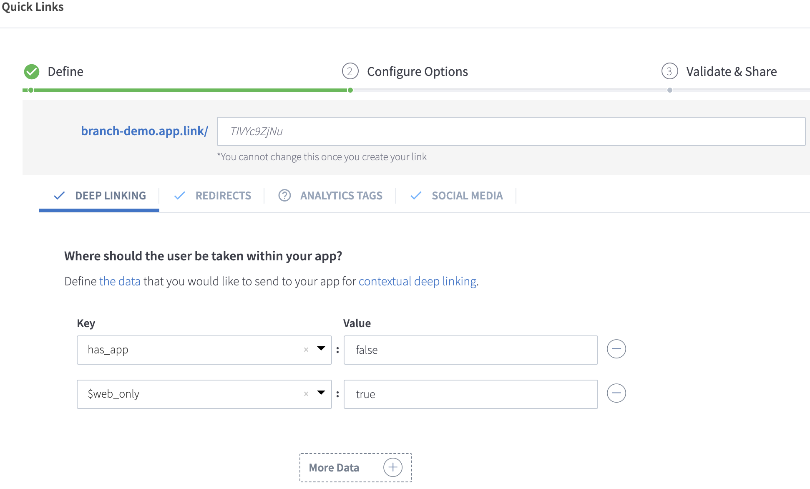
Task: Clear the has_app key with x icon
Action: (306, 350)
